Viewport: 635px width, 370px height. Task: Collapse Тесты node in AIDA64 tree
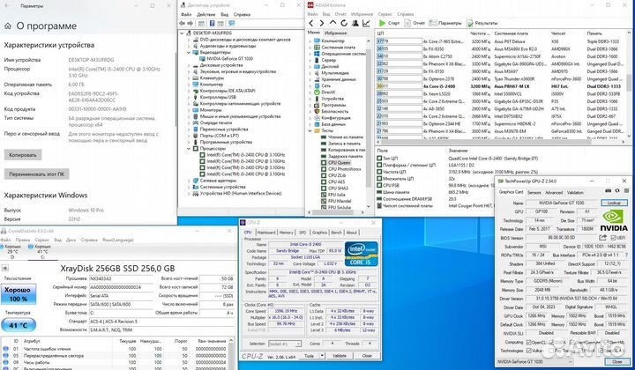point(310,130)
